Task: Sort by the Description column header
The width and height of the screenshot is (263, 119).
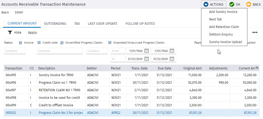Action: [x=47, y=68]
